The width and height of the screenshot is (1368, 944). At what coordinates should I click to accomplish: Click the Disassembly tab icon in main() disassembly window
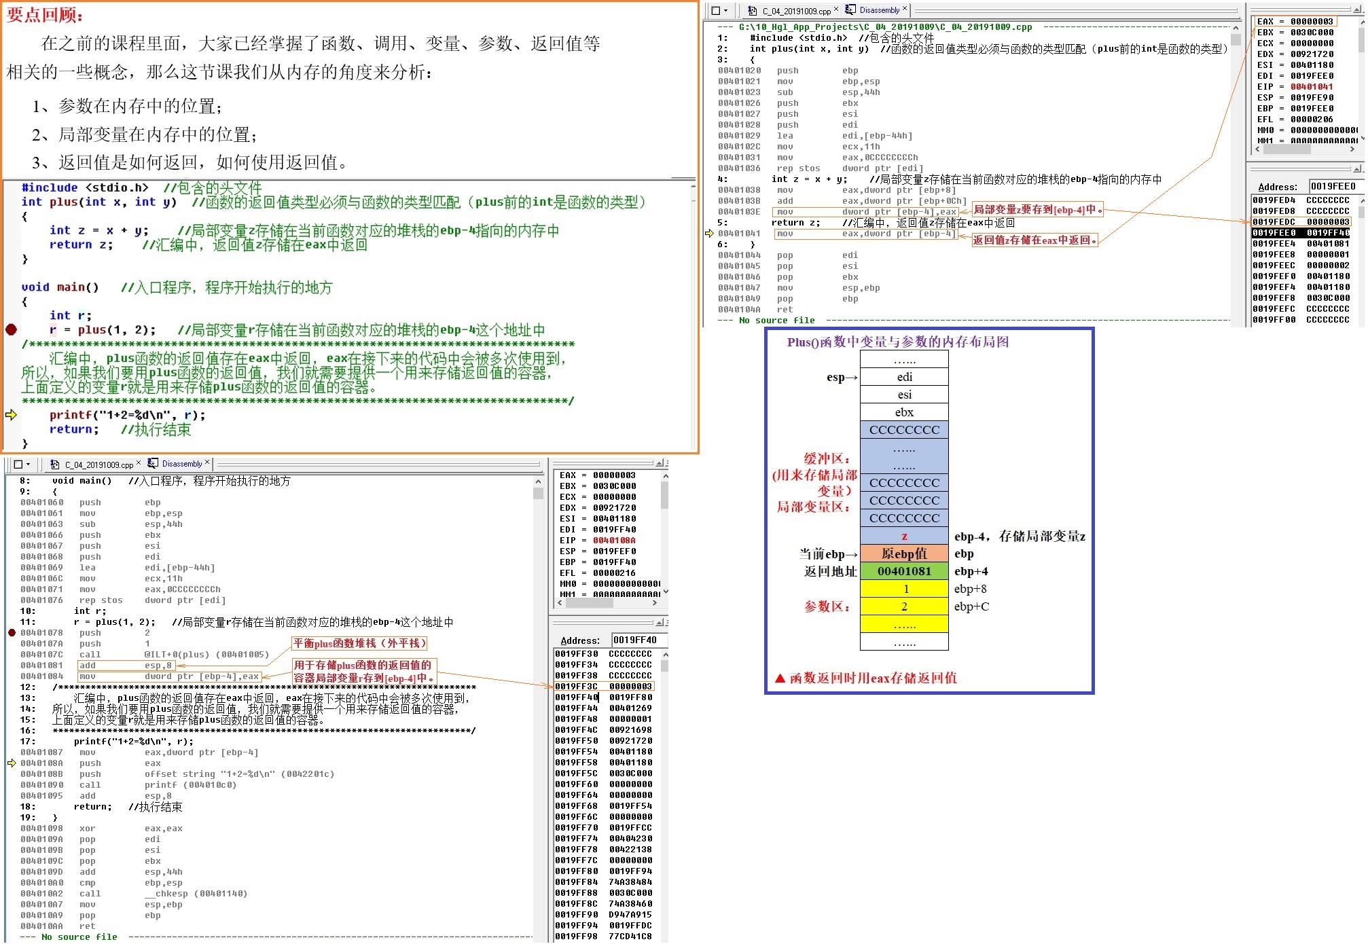[153, 463]
